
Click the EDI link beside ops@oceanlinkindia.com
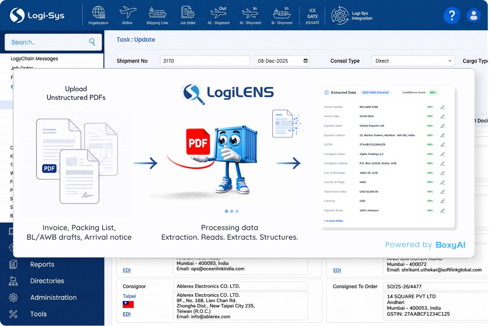127,270
